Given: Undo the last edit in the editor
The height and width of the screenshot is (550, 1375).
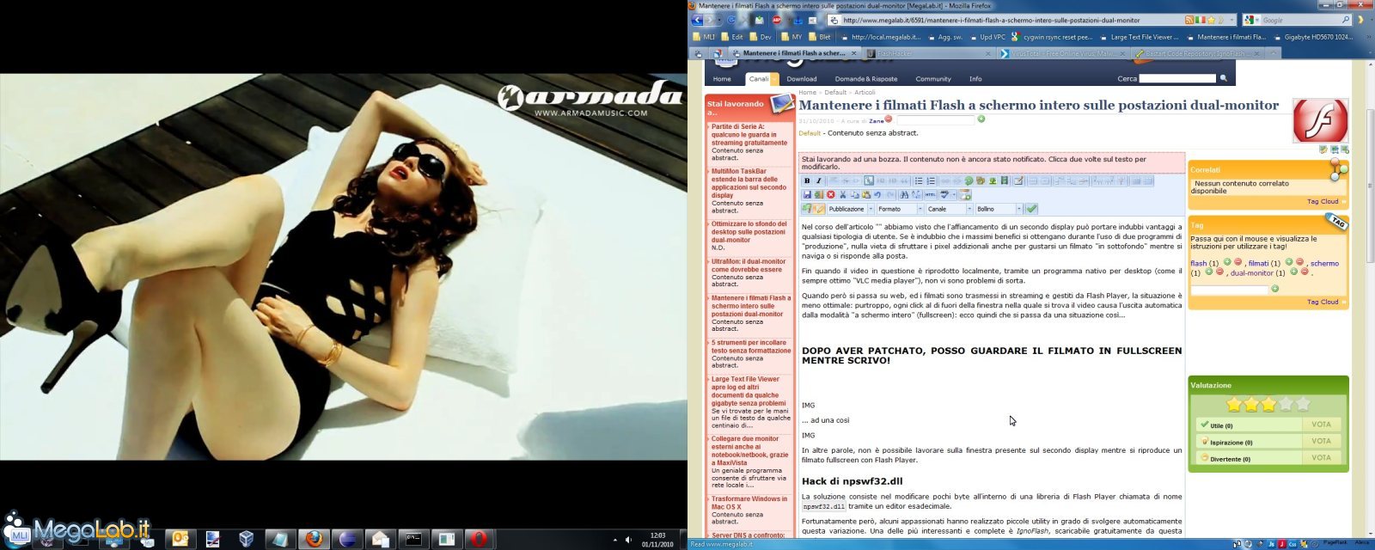Looking at the screenshot, I should (x=877, y=195).
